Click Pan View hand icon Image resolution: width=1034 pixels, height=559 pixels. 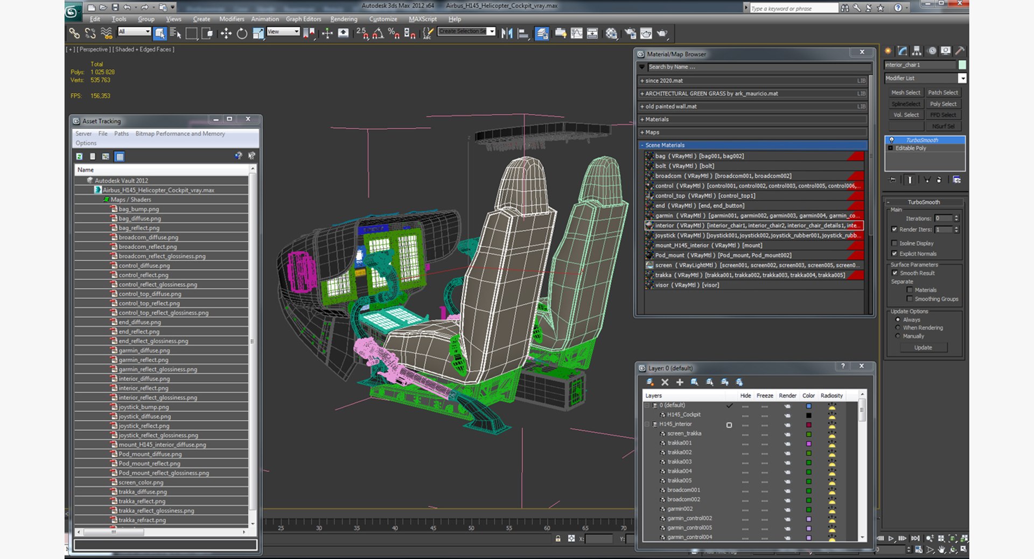coord(941,549)
